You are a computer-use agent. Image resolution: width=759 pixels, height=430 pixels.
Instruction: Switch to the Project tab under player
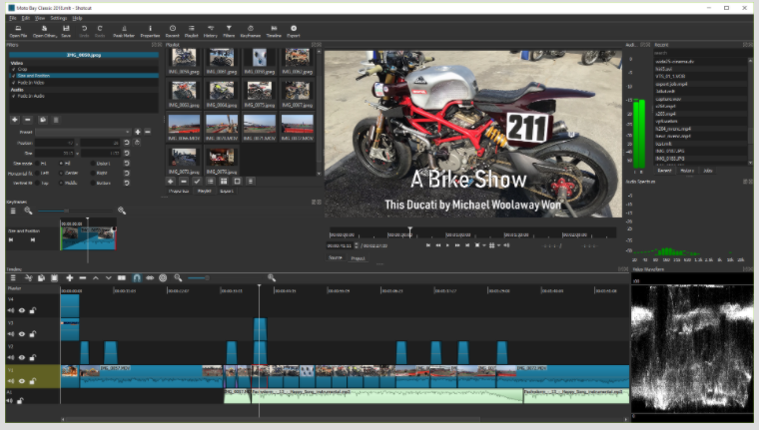point(358,258)
